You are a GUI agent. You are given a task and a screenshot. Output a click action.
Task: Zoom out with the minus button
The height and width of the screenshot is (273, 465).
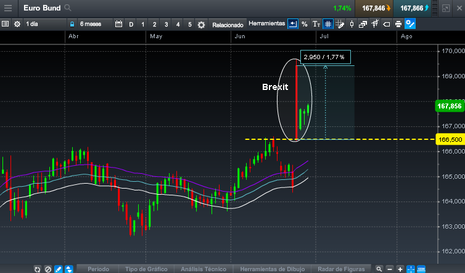(390, 269)
